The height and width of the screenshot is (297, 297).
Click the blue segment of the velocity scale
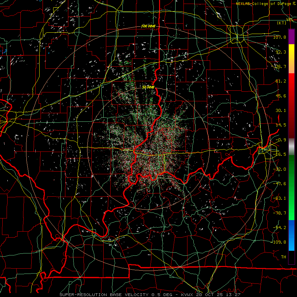point(291,235)
